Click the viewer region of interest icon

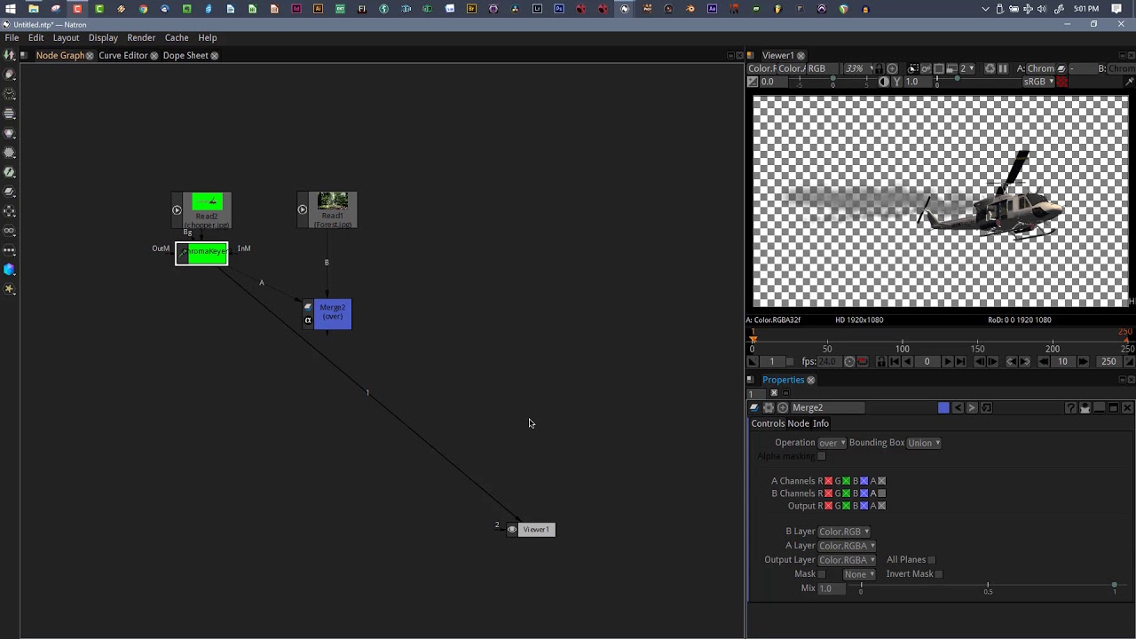tap(938, 68)
